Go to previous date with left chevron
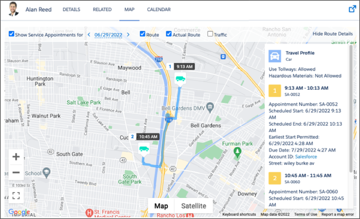Image resolution: width=360 pixels, height=219 pixels. [x=89, y=35]
